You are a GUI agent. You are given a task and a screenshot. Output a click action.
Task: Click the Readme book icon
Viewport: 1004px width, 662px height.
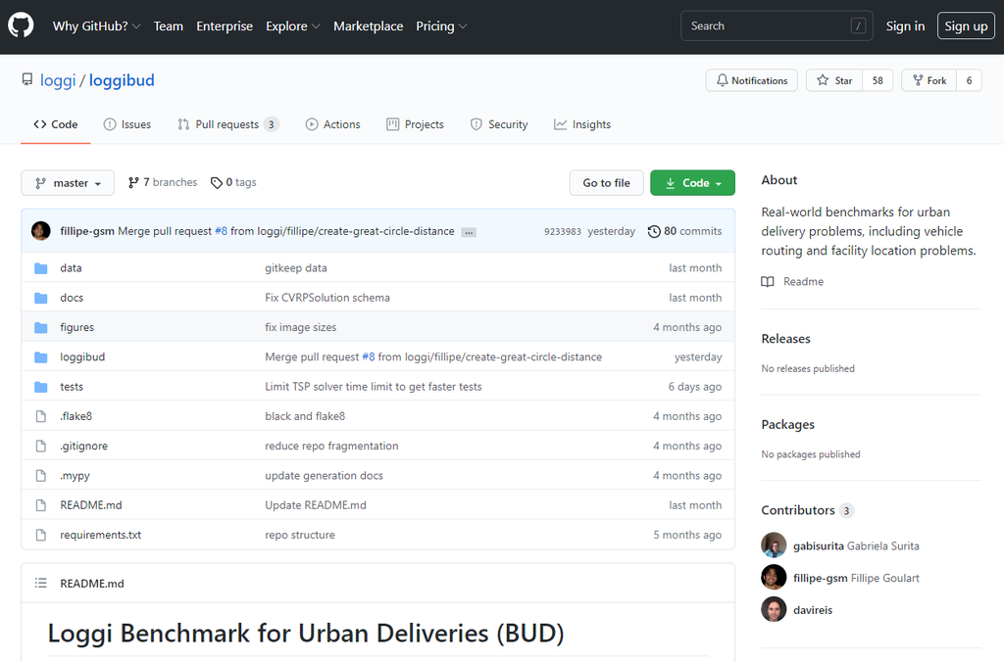click(767, 282)
